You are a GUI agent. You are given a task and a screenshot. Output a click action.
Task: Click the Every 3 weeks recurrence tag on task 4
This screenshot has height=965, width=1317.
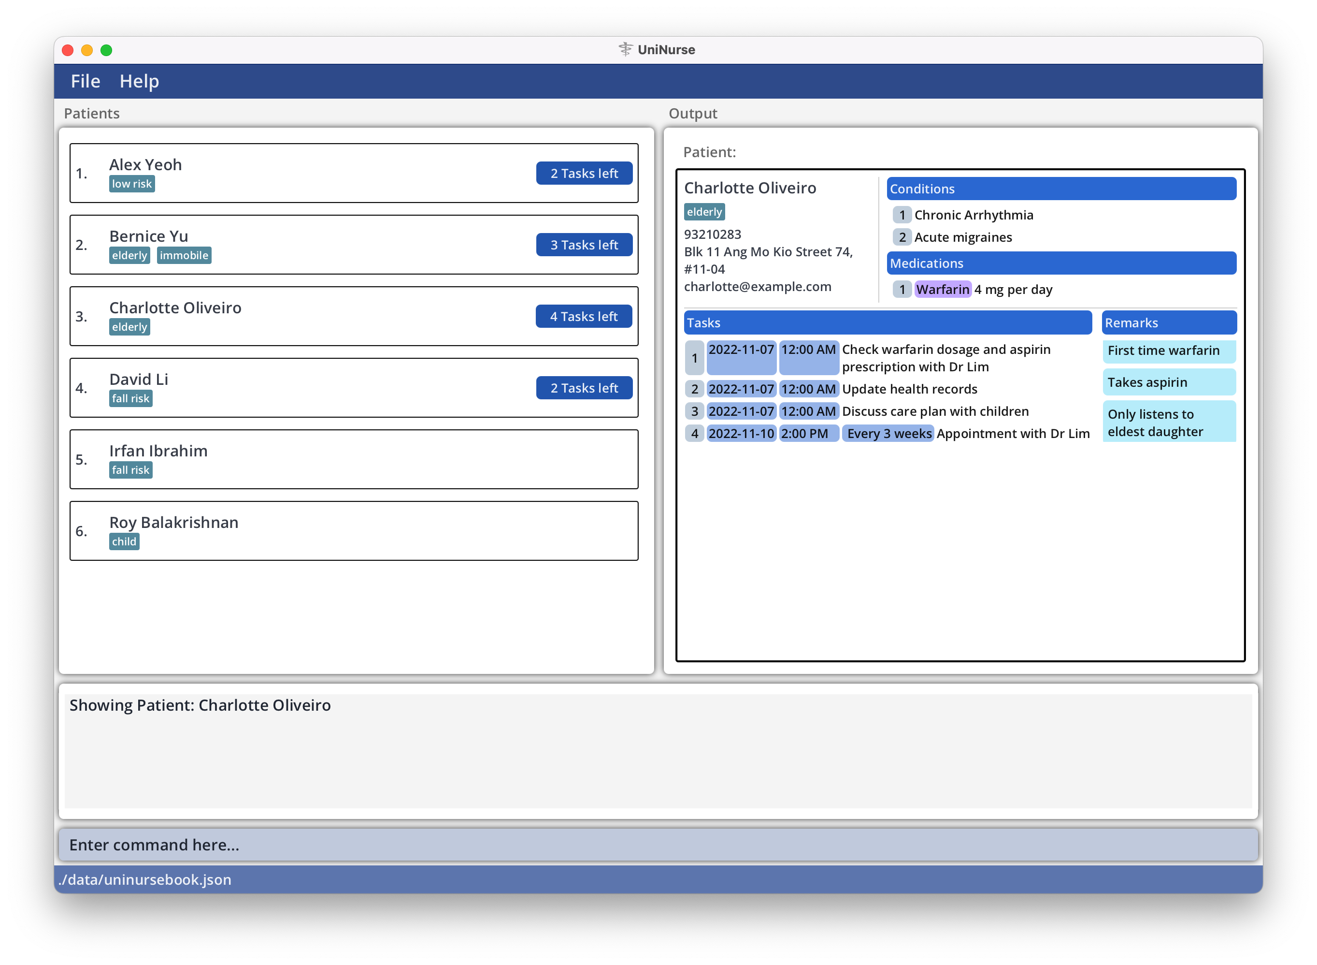pyautogui.click(x=887, y=432)
